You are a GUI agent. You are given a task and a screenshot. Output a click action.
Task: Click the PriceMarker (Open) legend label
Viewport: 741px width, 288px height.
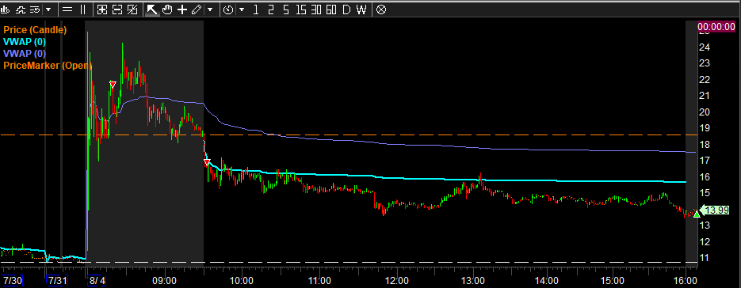point(48,66)
